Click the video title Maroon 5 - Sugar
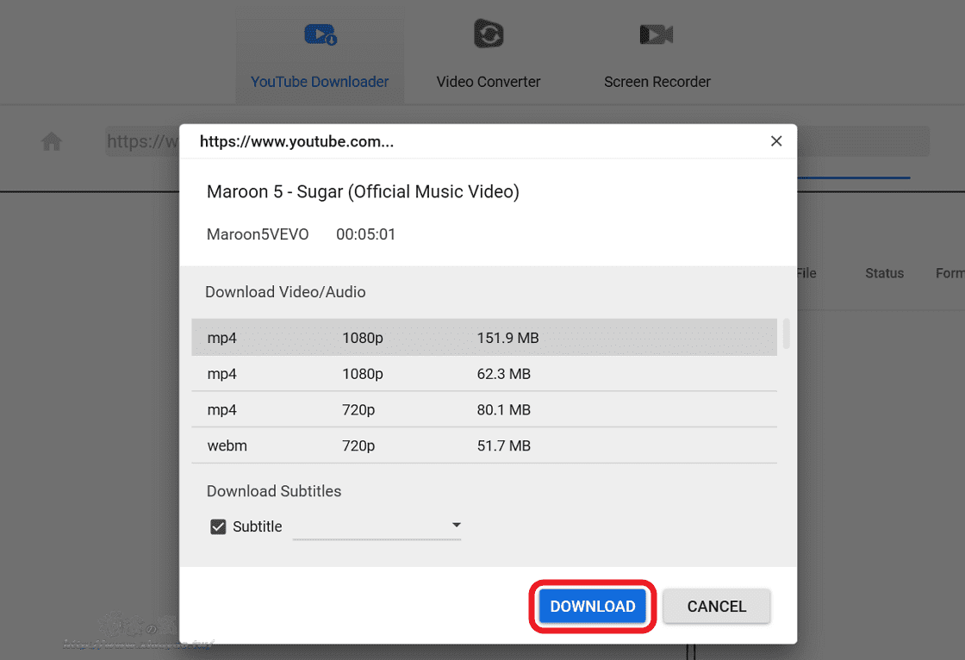 point(363,191)
